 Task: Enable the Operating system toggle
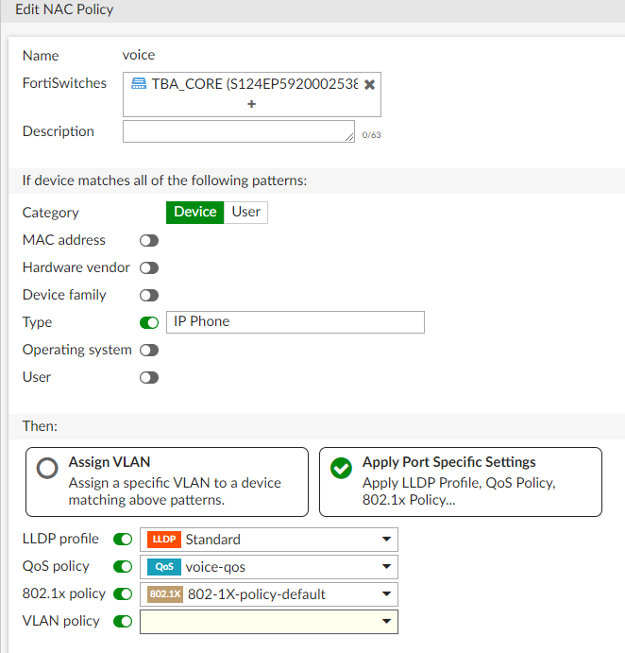148,351
